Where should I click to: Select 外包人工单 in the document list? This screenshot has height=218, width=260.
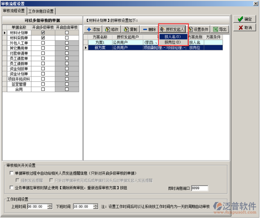coord(19,43)
